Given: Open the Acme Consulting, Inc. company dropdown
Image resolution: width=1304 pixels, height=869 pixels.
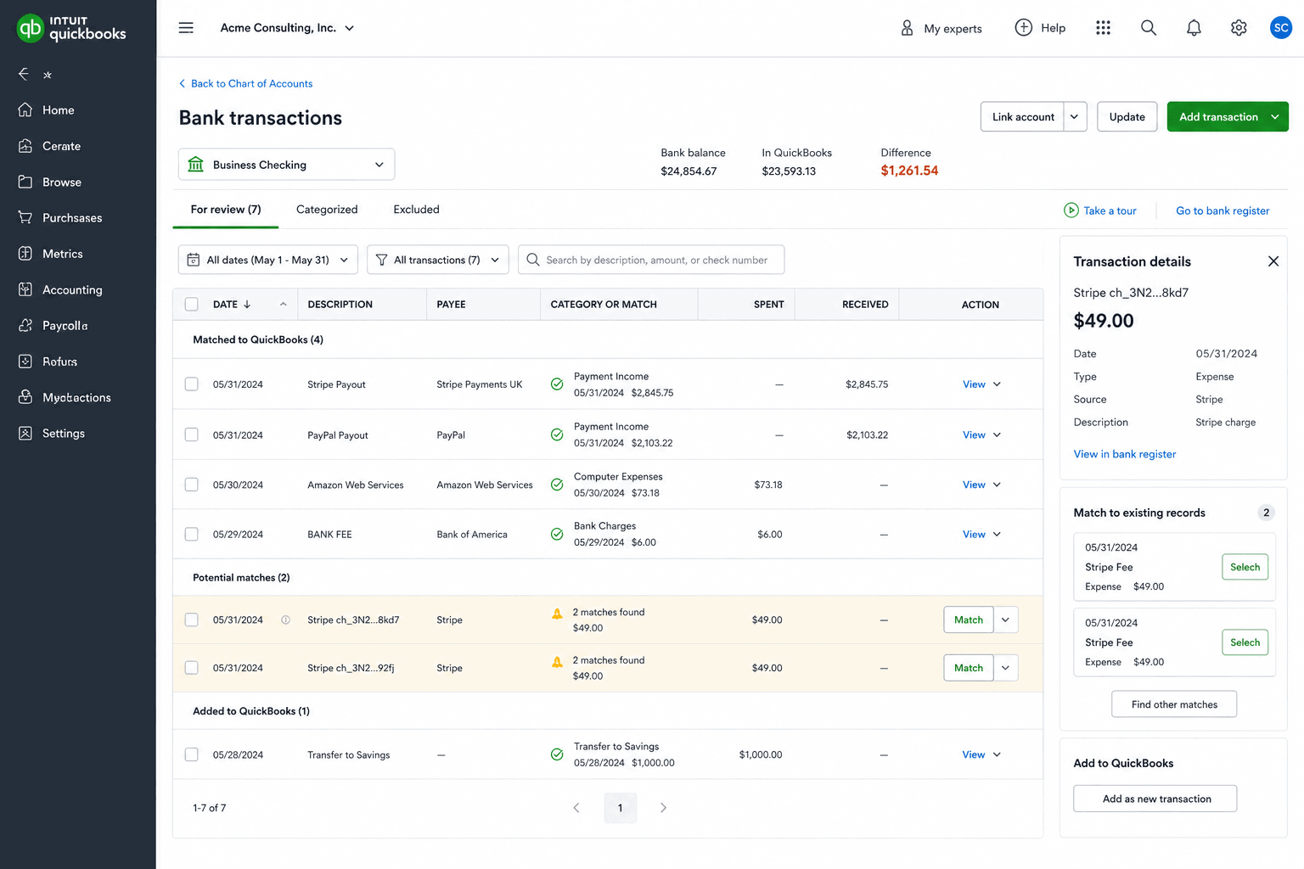Looking at the screenshot, I should pyautogui.click(x=287, y=28).
